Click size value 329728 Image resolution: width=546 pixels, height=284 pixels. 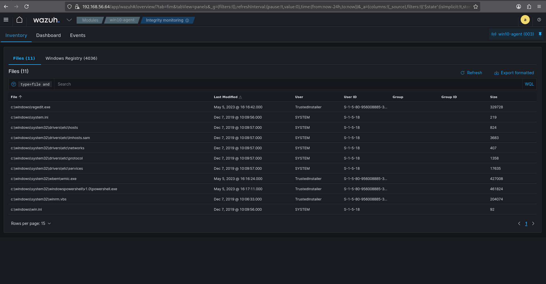[496, 107]
